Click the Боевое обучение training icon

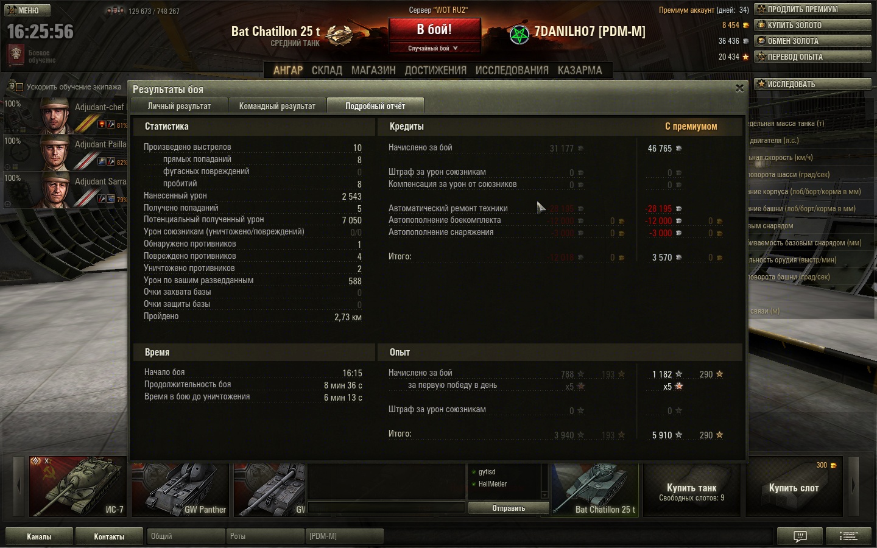16,55
